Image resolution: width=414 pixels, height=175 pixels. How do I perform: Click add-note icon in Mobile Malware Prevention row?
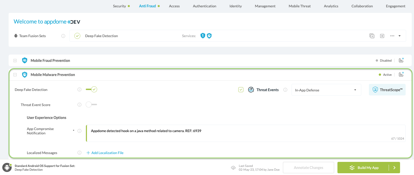pos(401,74)
